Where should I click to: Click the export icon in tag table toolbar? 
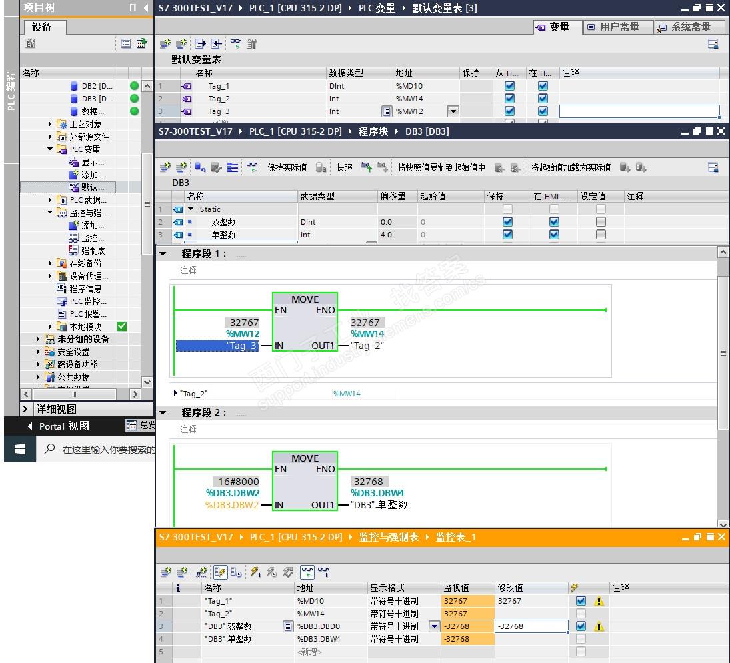(x=200, y=44)
